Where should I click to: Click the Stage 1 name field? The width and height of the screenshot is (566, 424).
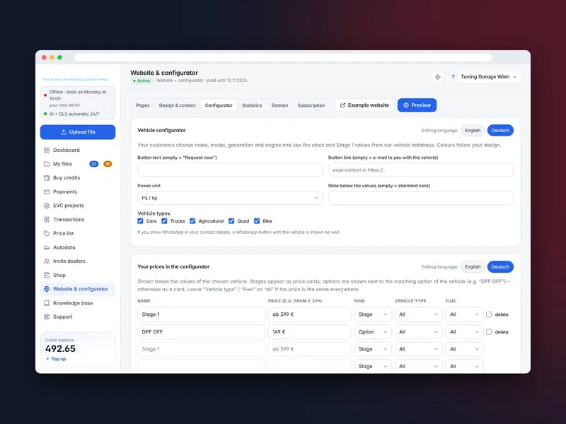(x=201, y=314)
